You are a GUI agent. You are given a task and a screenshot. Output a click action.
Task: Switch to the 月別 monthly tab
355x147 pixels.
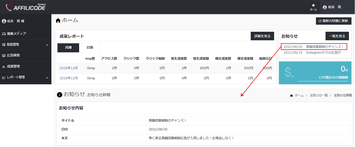[68, 48]
